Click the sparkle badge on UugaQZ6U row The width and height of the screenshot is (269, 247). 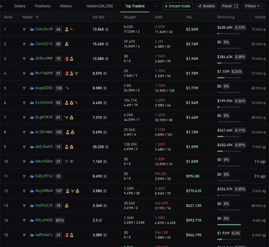[67, 88]
